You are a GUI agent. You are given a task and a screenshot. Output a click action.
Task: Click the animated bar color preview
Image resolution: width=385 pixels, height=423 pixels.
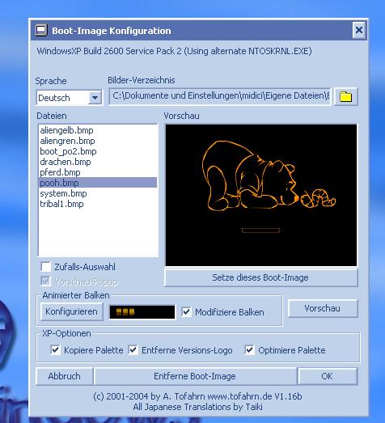tap(142, 312)
